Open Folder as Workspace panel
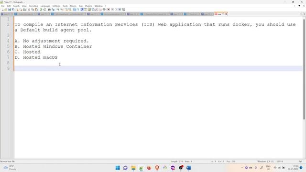The image size is (306, 172). (x=100, y=10)
